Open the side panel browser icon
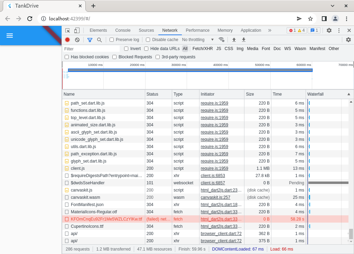Viewport: 354px width, 254px height. 324,19
